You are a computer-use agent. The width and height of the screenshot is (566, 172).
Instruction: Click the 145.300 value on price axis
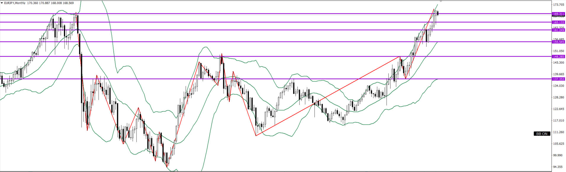tap(558, 63)
